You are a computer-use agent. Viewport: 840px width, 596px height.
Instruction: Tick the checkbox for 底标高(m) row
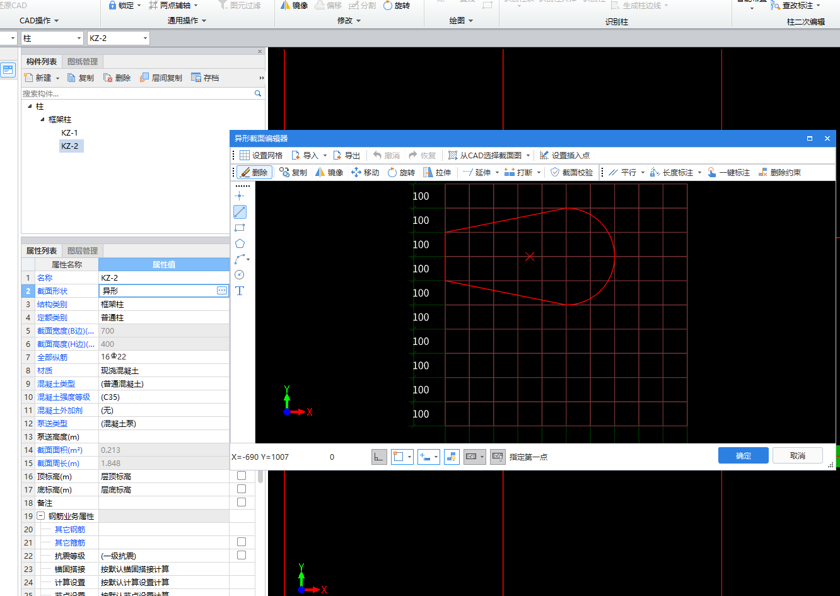(x=242, y=489)
